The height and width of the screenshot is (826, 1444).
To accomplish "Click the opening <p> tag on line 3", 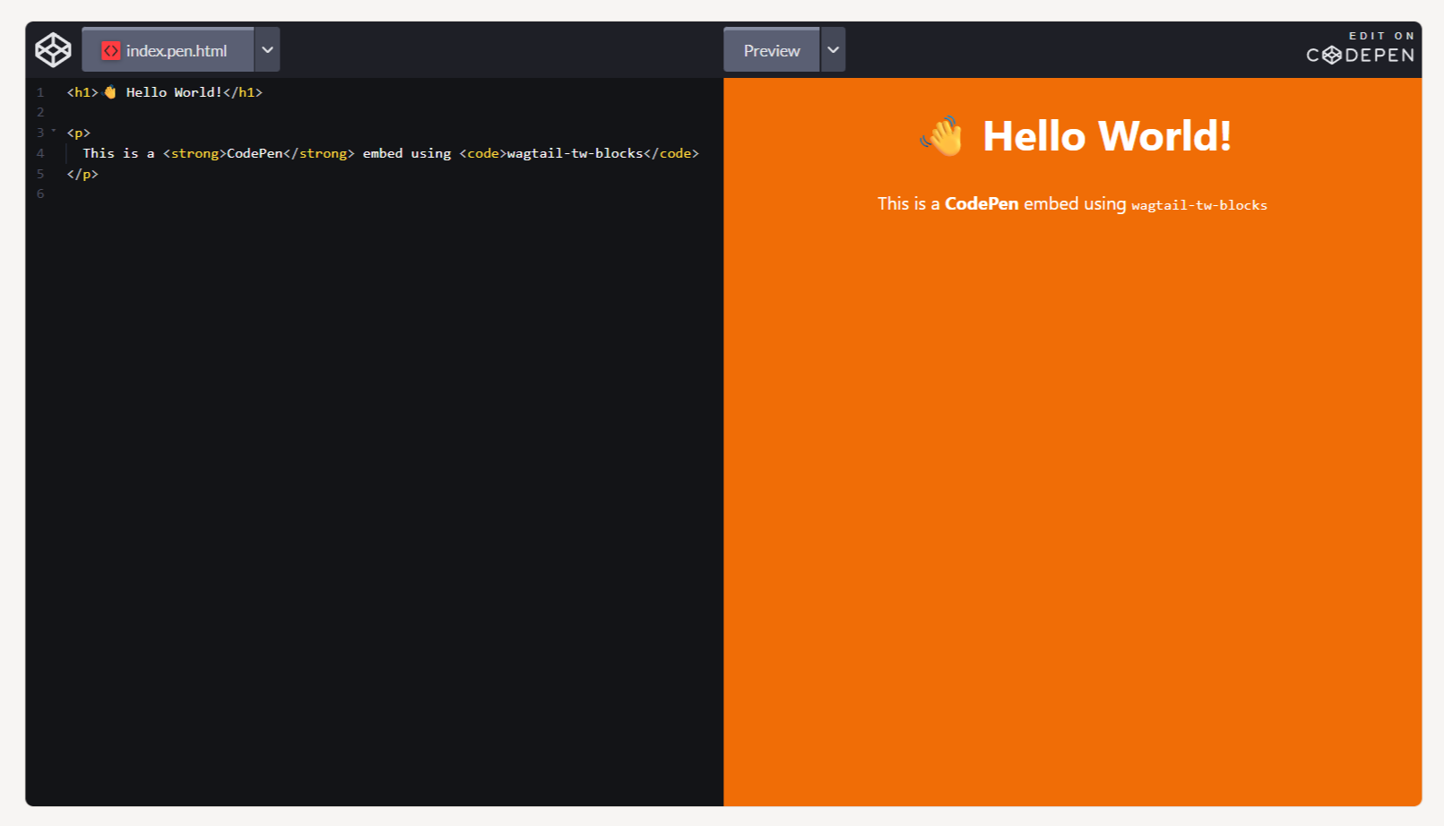I will click(x=79, y=133).
